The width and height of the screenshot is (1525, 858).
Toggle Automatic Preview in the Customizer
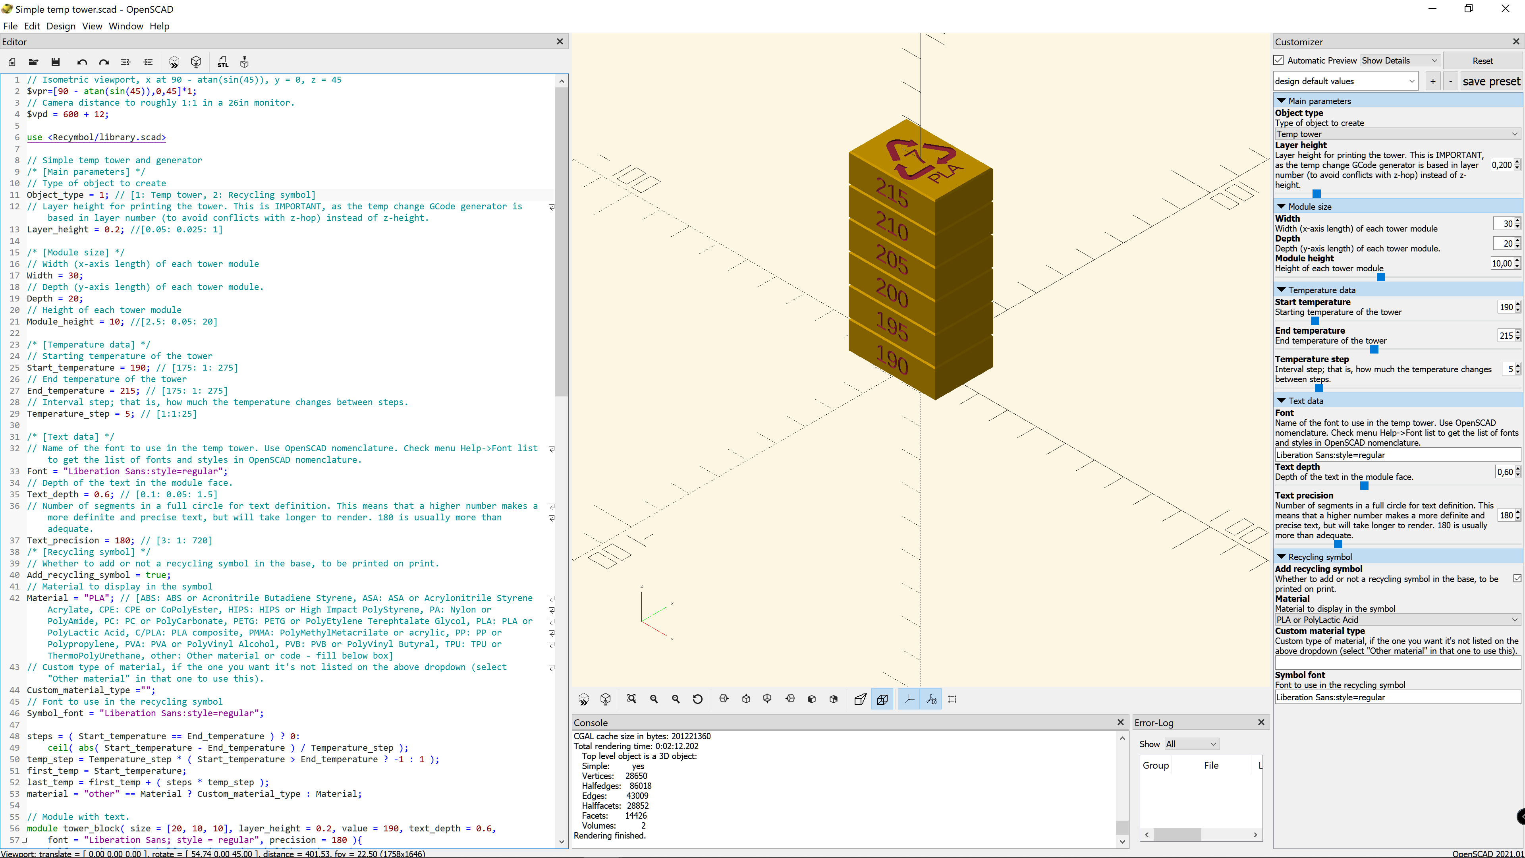[1279, 60]
